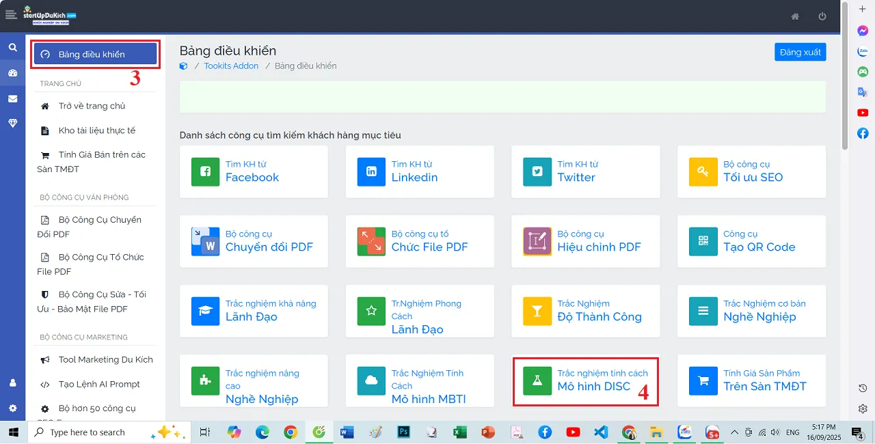Open the gear settings icon in the blue sidebar

click(x=12, y=408)
